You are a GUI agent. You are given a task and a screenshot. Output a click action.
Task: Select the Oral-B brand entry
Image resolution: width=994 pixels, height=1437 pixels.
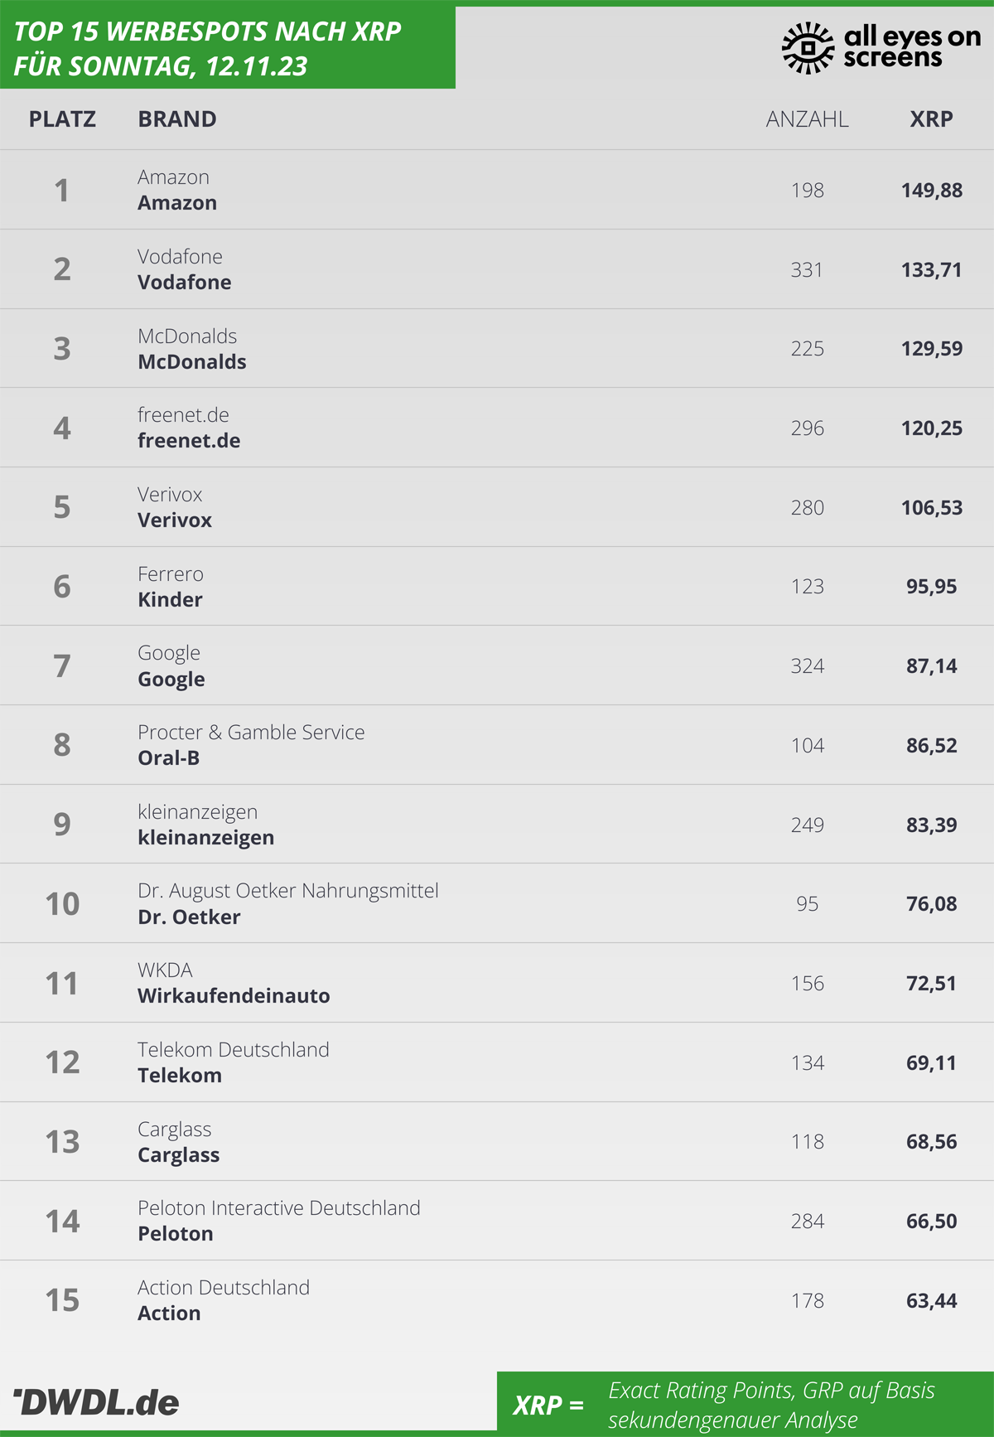point(169,758)
